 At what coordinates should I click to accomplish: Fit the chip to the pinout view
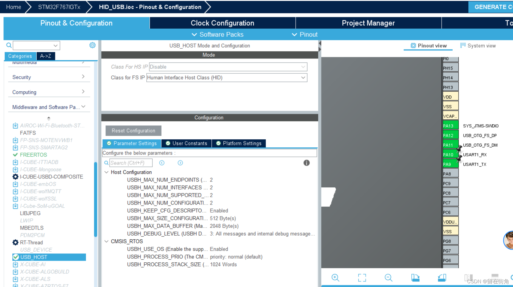coord(362,278)
